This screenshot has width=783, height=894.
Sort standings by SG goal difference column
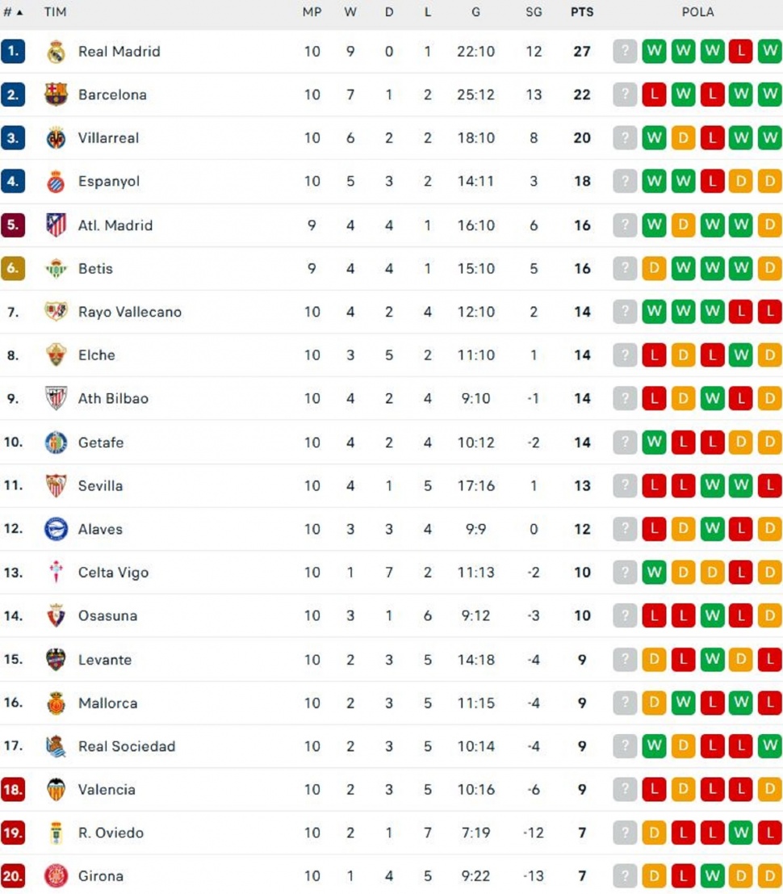pyautogui.click(x=533, y=12)
